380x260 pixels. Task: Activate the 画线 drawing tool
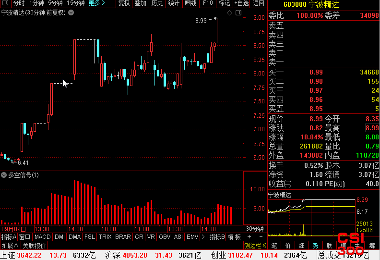(190, 3)
